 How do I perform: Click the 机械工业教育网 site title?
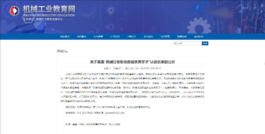[x=49, y=9]
